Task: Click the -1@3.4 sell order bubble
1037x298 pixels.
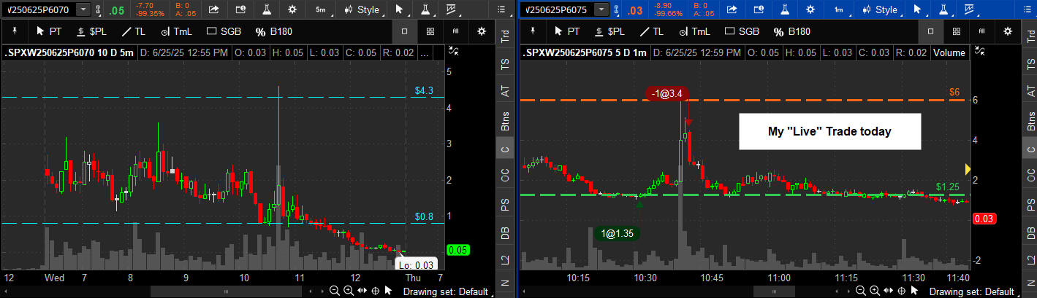Action: click(666, 93)
